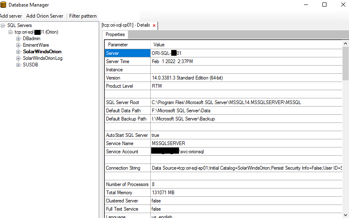The width and height of the screenshot is (349, 218).
Task: Click the Service Account parameter cell
Action: pyautogui.click(x=127, y=152)
